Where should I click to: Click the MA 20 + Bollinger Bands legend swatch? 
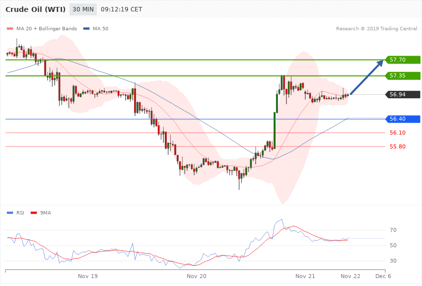10,29
